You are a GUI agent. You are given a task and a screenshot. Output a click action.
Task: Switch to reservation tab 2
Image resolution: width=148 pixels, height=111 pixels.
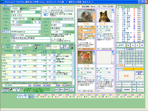pyautogui.click(x=51, y=7)
